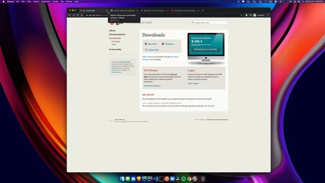Reload the page using the refresh icon
This screenshot has height=183, width=325.
point(78,15)
